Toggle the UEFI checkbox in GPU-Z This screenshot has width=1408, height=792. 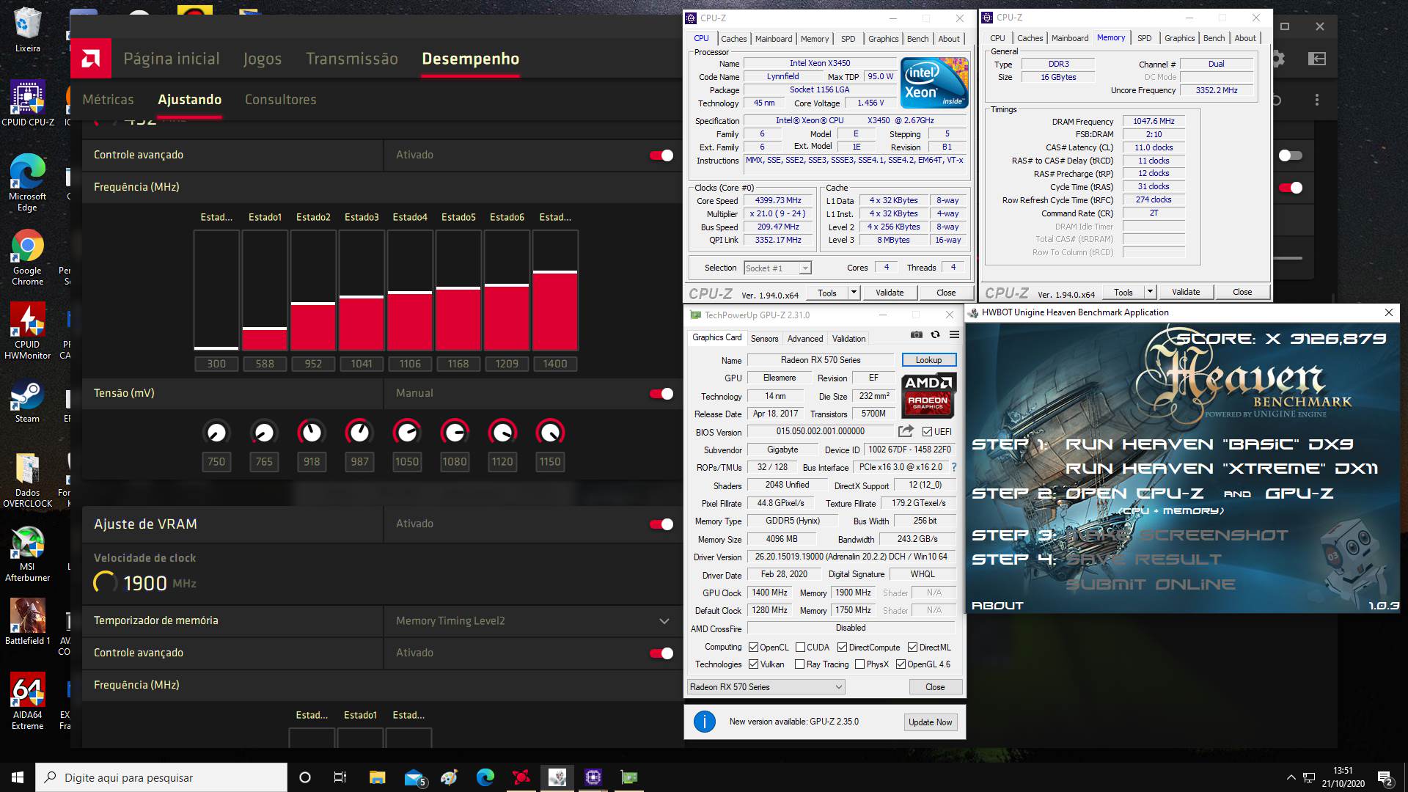pos(927,432)
